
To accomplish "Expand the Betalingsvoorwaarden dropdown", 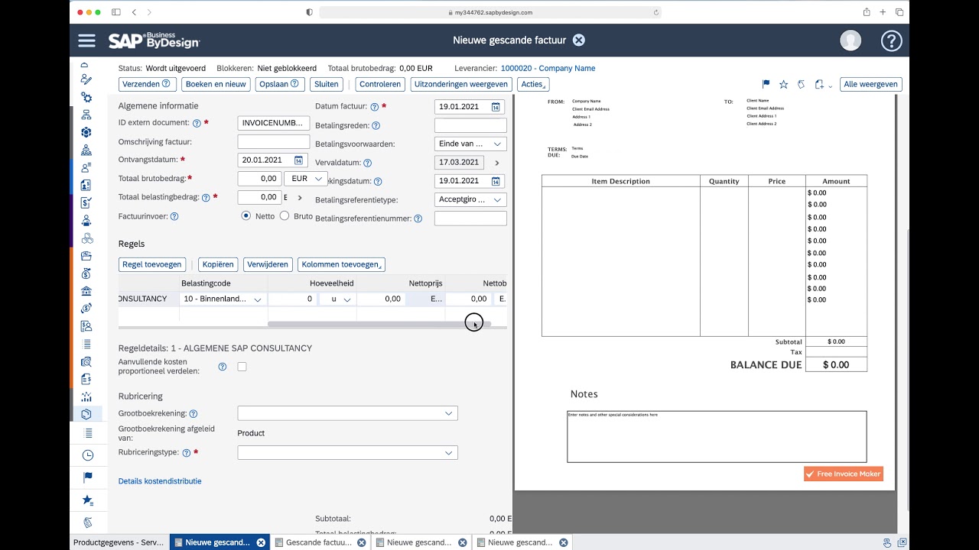I will 497,144.
